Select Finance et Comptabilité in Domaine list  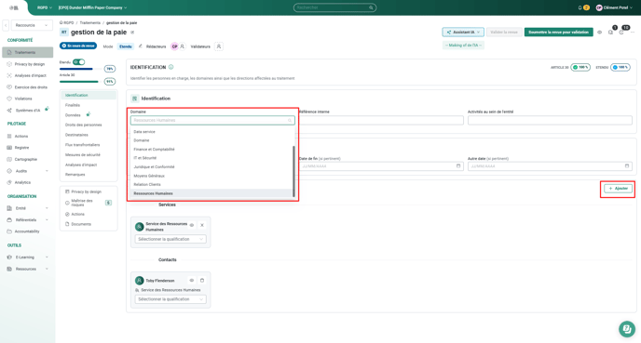pos(211,150)
